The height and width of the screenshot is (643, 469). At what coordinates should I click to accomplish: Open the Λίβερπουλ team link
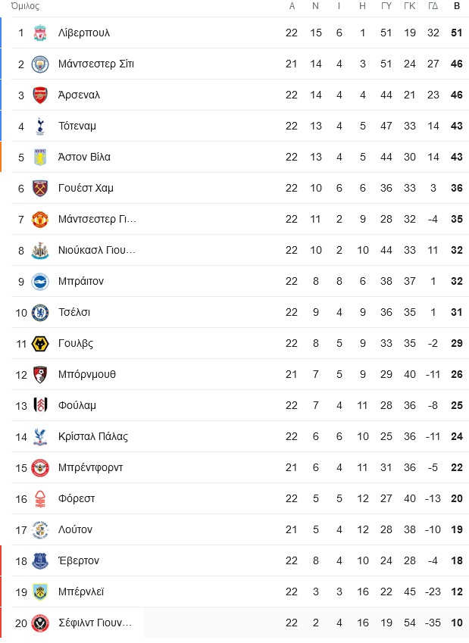pyautogui.click(x=84, y=33)
